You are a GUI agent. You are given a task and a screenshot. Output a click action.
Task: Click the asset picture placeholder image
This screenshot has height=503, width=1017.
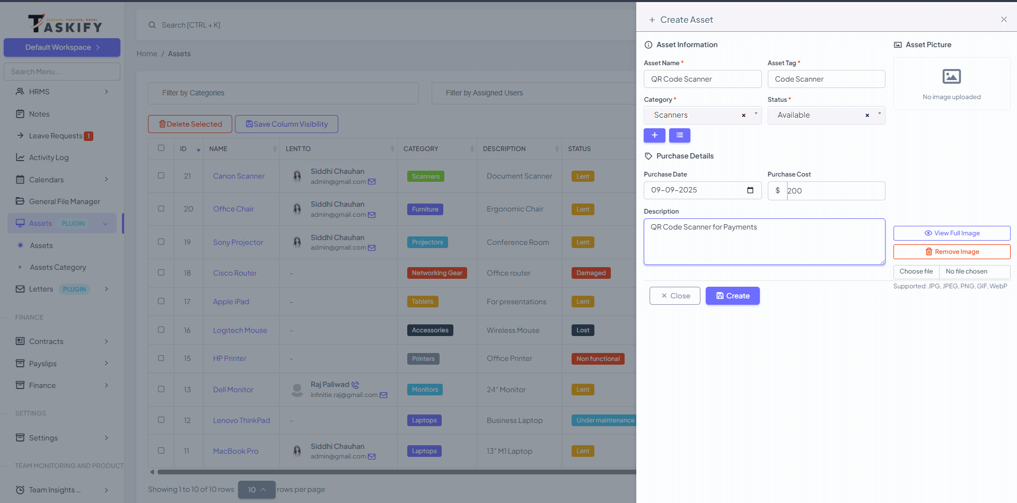click(x=951, y=77)
